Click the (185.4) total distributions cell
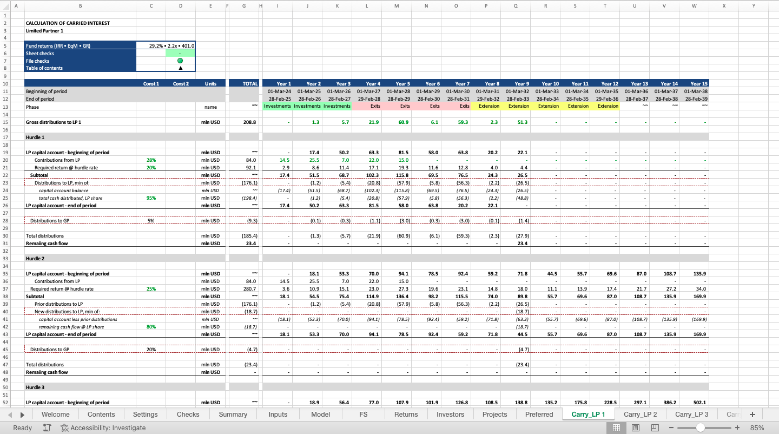Screen dimensions: 779x434 (245, 236)
